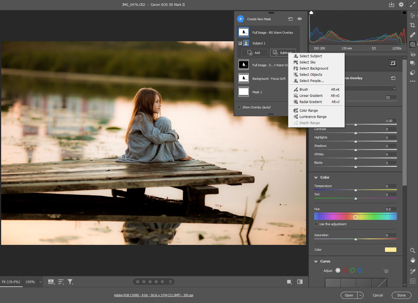
Task: Open the dropdown arrow beside Open button
Action: tap(360, 295)
